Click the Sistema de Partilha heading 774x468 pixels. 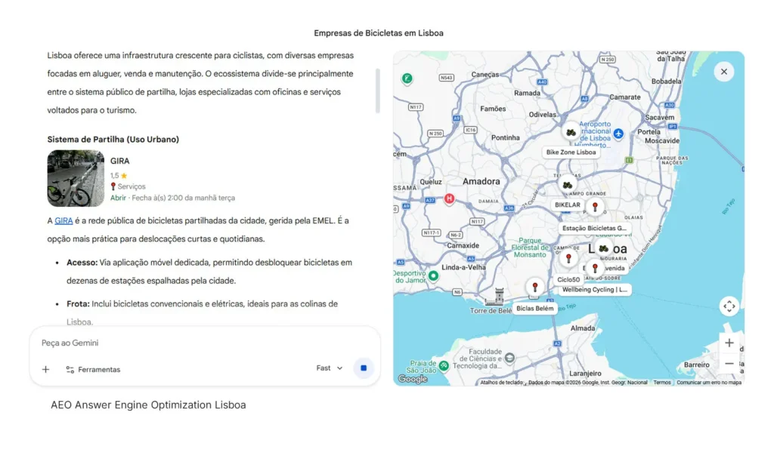(x=113, y=140)
